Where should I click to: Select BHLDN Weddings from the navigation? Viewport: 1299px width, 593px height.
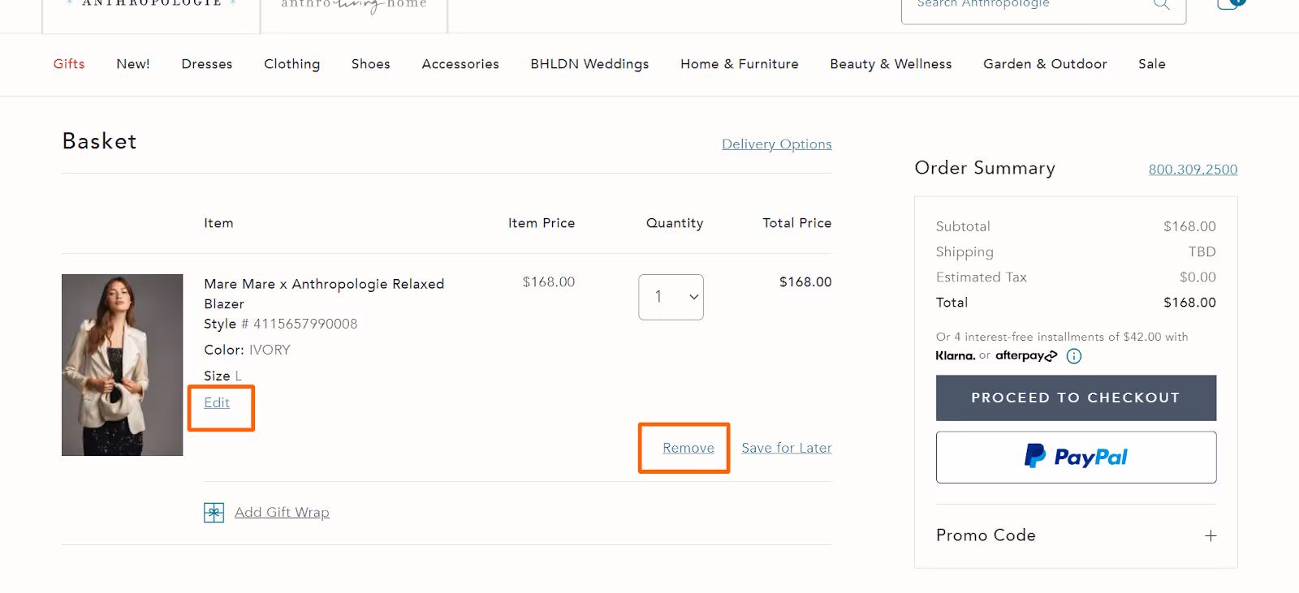pos(589,64)
